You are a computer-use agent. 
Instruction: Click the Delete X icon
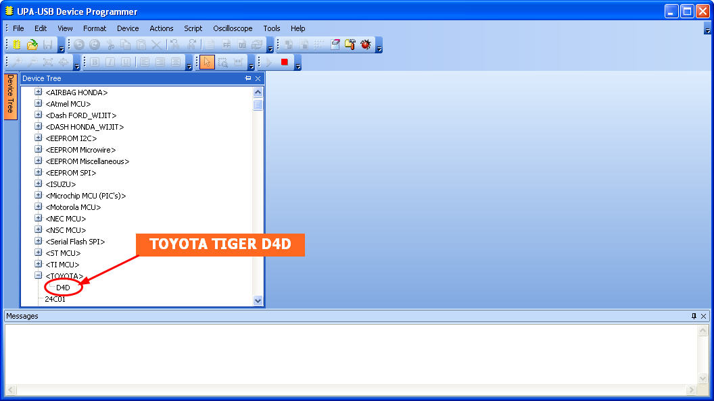tap(157, 45)
